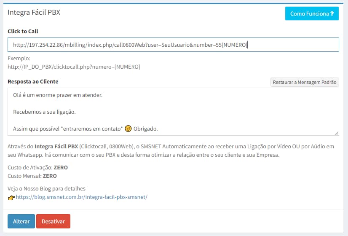
Task: Open the blog.smsnet.com.br integration link
Action: (x=81, y=197)
